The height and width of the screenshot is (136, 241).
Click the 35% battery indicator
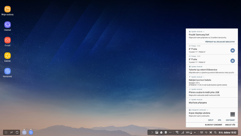(189, 132)
